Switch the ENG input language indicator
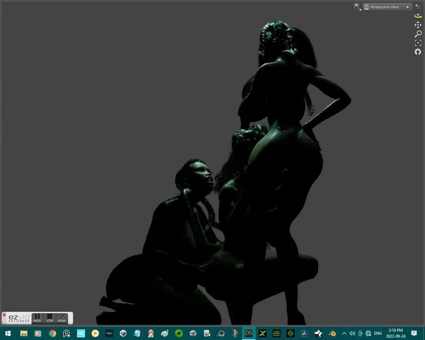 [x=378, y=333]
